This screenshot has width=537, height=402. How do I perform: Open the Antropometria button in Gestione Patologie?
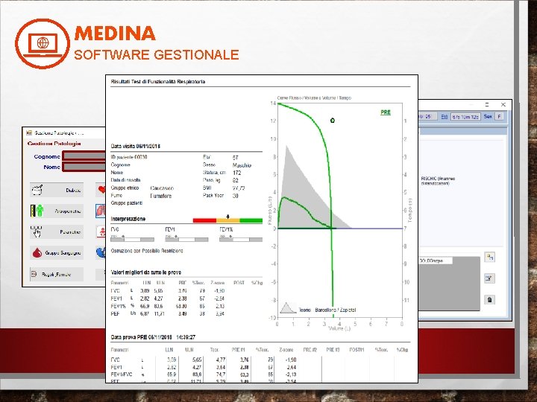[x=57, y=211]
